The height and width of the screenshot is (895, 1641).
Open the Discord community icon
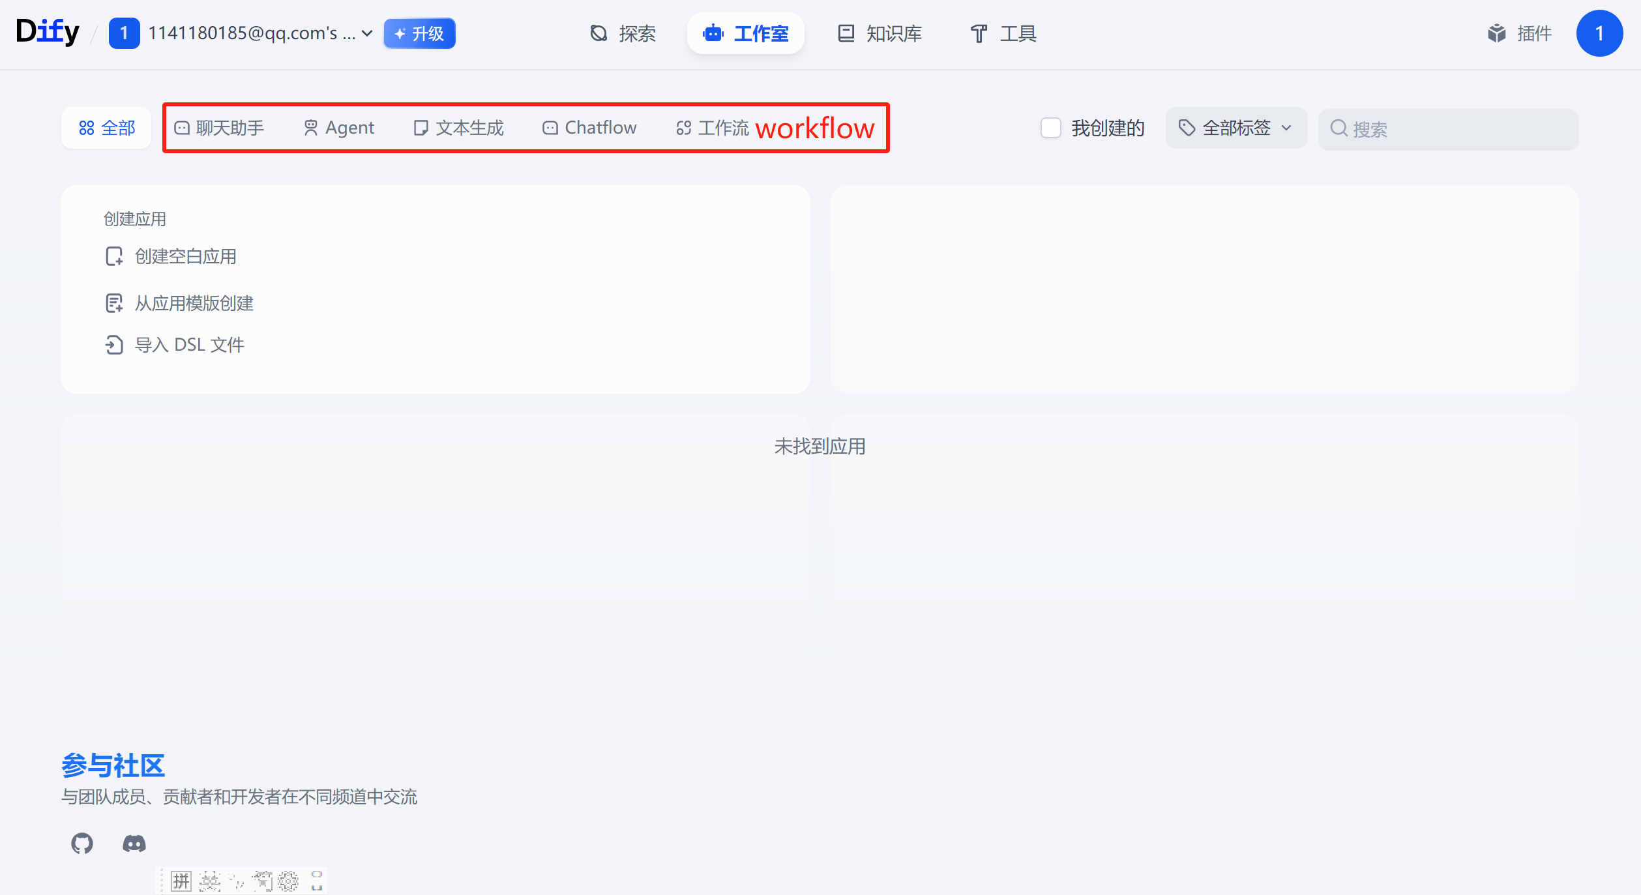pyautogui.click(x=134, y=843)
